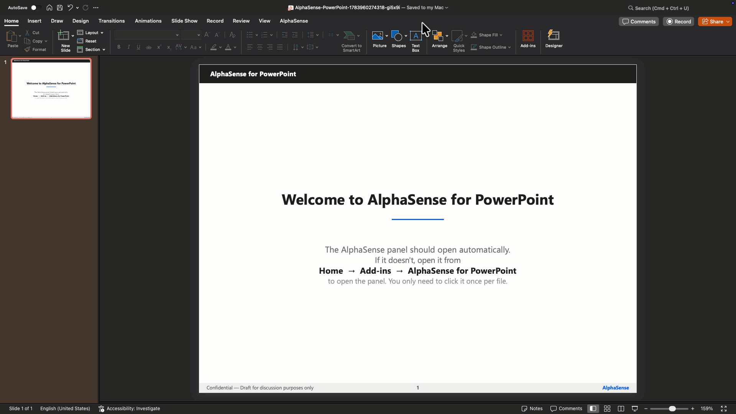Click the Clear Formatting icon

[232, 35]
